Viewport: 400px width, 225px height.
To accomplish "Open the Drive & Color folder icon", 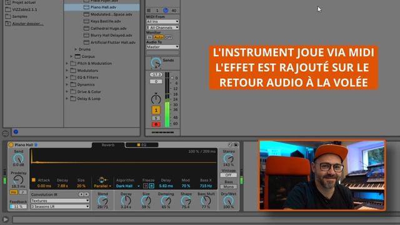I will 73,92.
